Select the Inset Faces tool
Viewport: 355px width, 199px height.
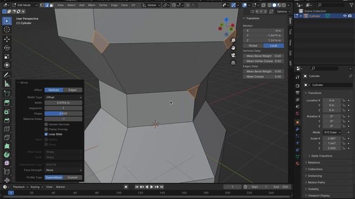coord(7,112)
